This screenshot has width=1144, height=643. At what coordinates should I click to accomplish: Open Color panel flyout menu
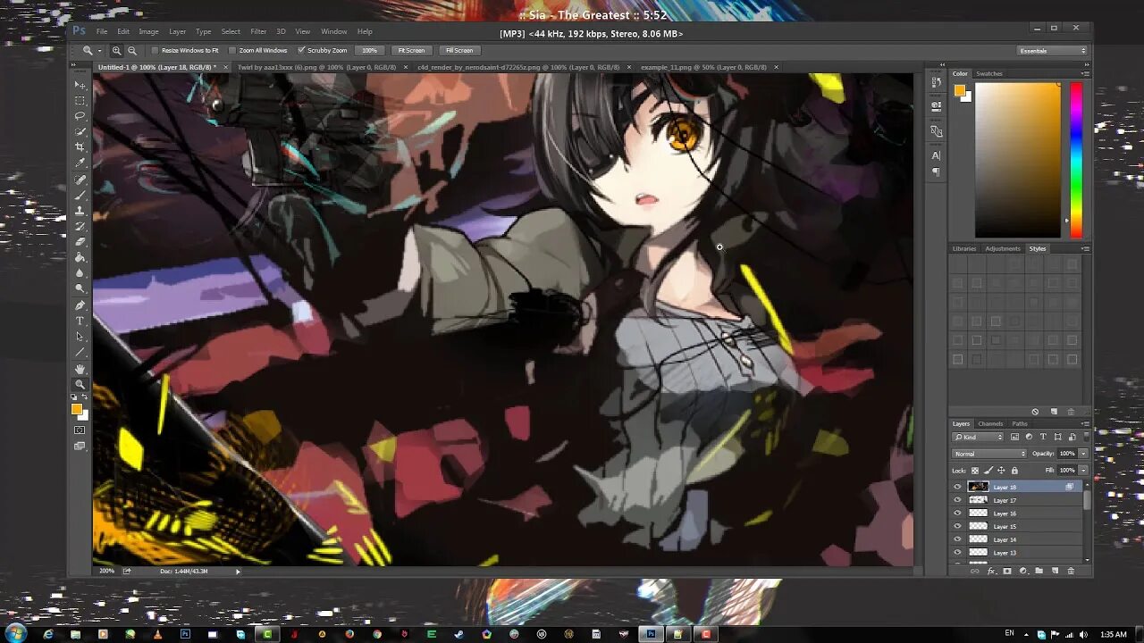[x=1085, y=73]
